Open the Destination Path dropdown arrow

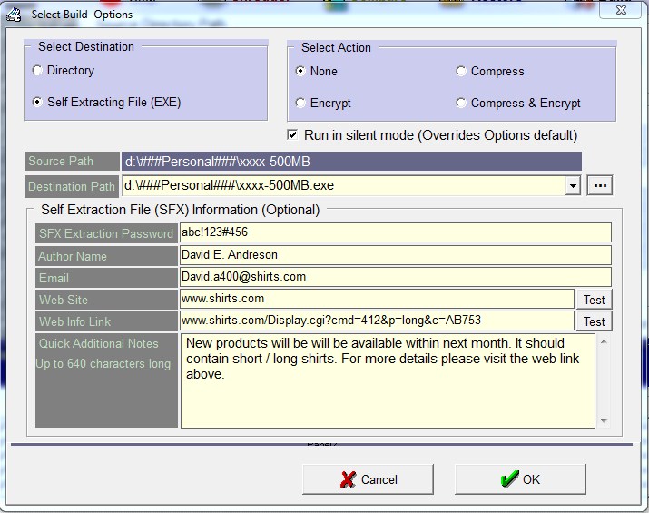(573, 185)
